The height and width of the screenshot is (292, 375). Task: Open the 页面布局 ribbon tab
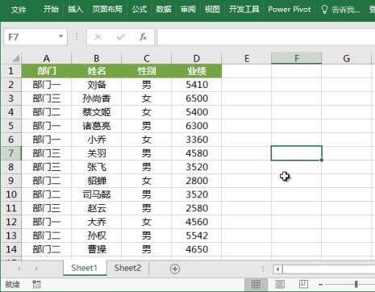[107, 10]
